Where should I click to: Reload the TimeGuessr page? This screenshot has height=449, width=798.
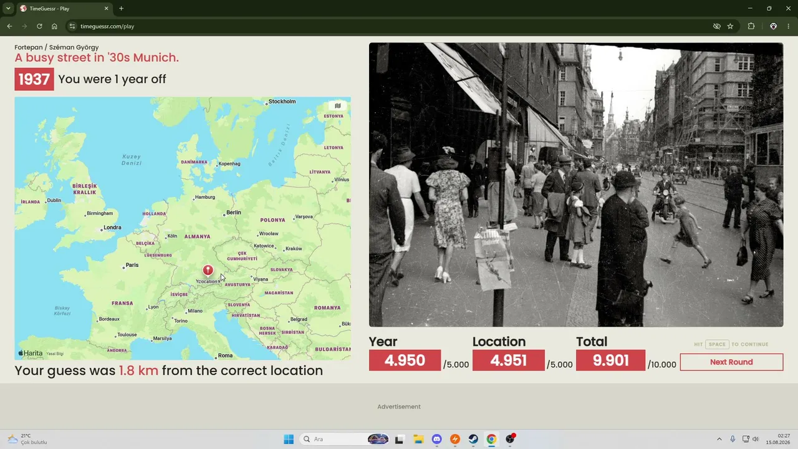[x=39, y=26]
